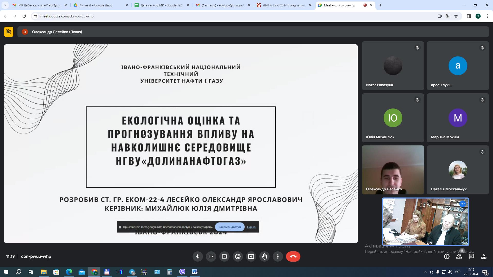Click the Олександр Лесейко (Показ) presenter label
The width and height of the screenshot is (493, 277).
pyautogui.click(x=57, y=32)
